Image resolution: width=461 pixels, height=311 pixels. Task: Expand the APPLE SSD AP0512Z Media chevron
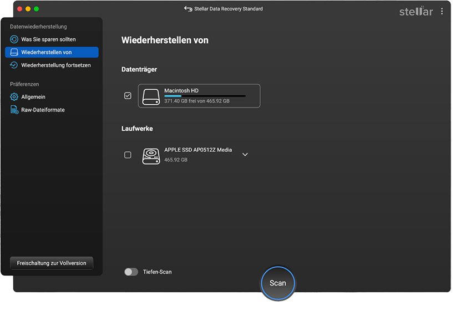(245, 155)
